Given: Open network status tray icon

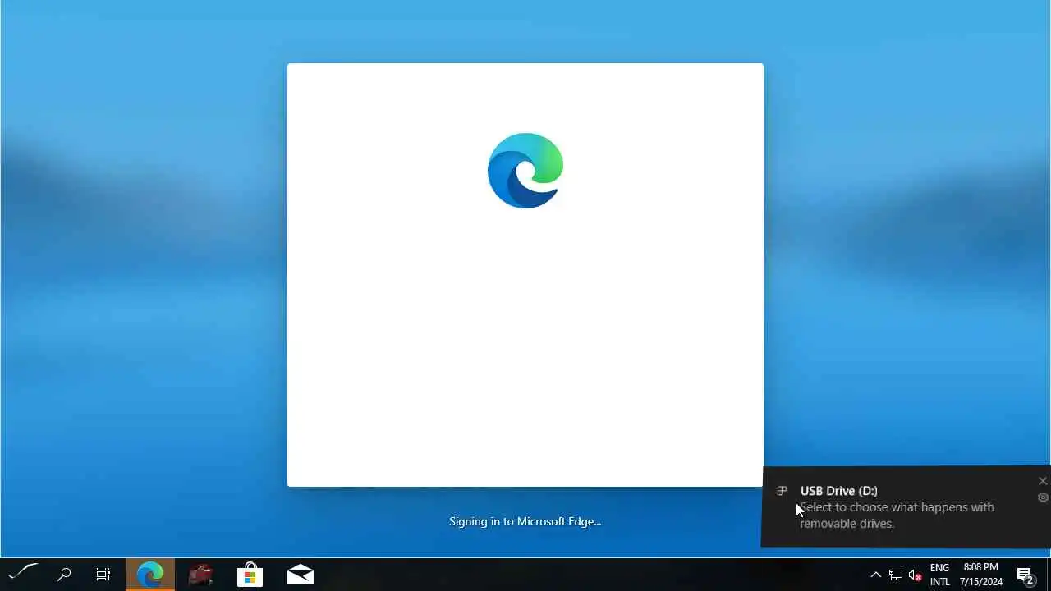Looking at the screenshot, I should pos(896,575).
